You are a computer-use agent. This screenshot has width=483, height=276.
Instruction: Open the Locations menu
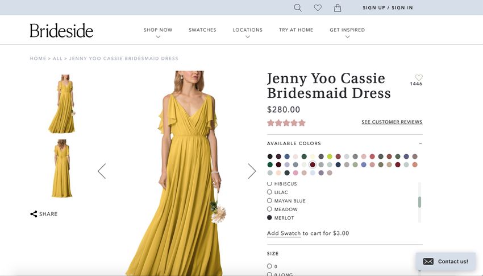248,30
